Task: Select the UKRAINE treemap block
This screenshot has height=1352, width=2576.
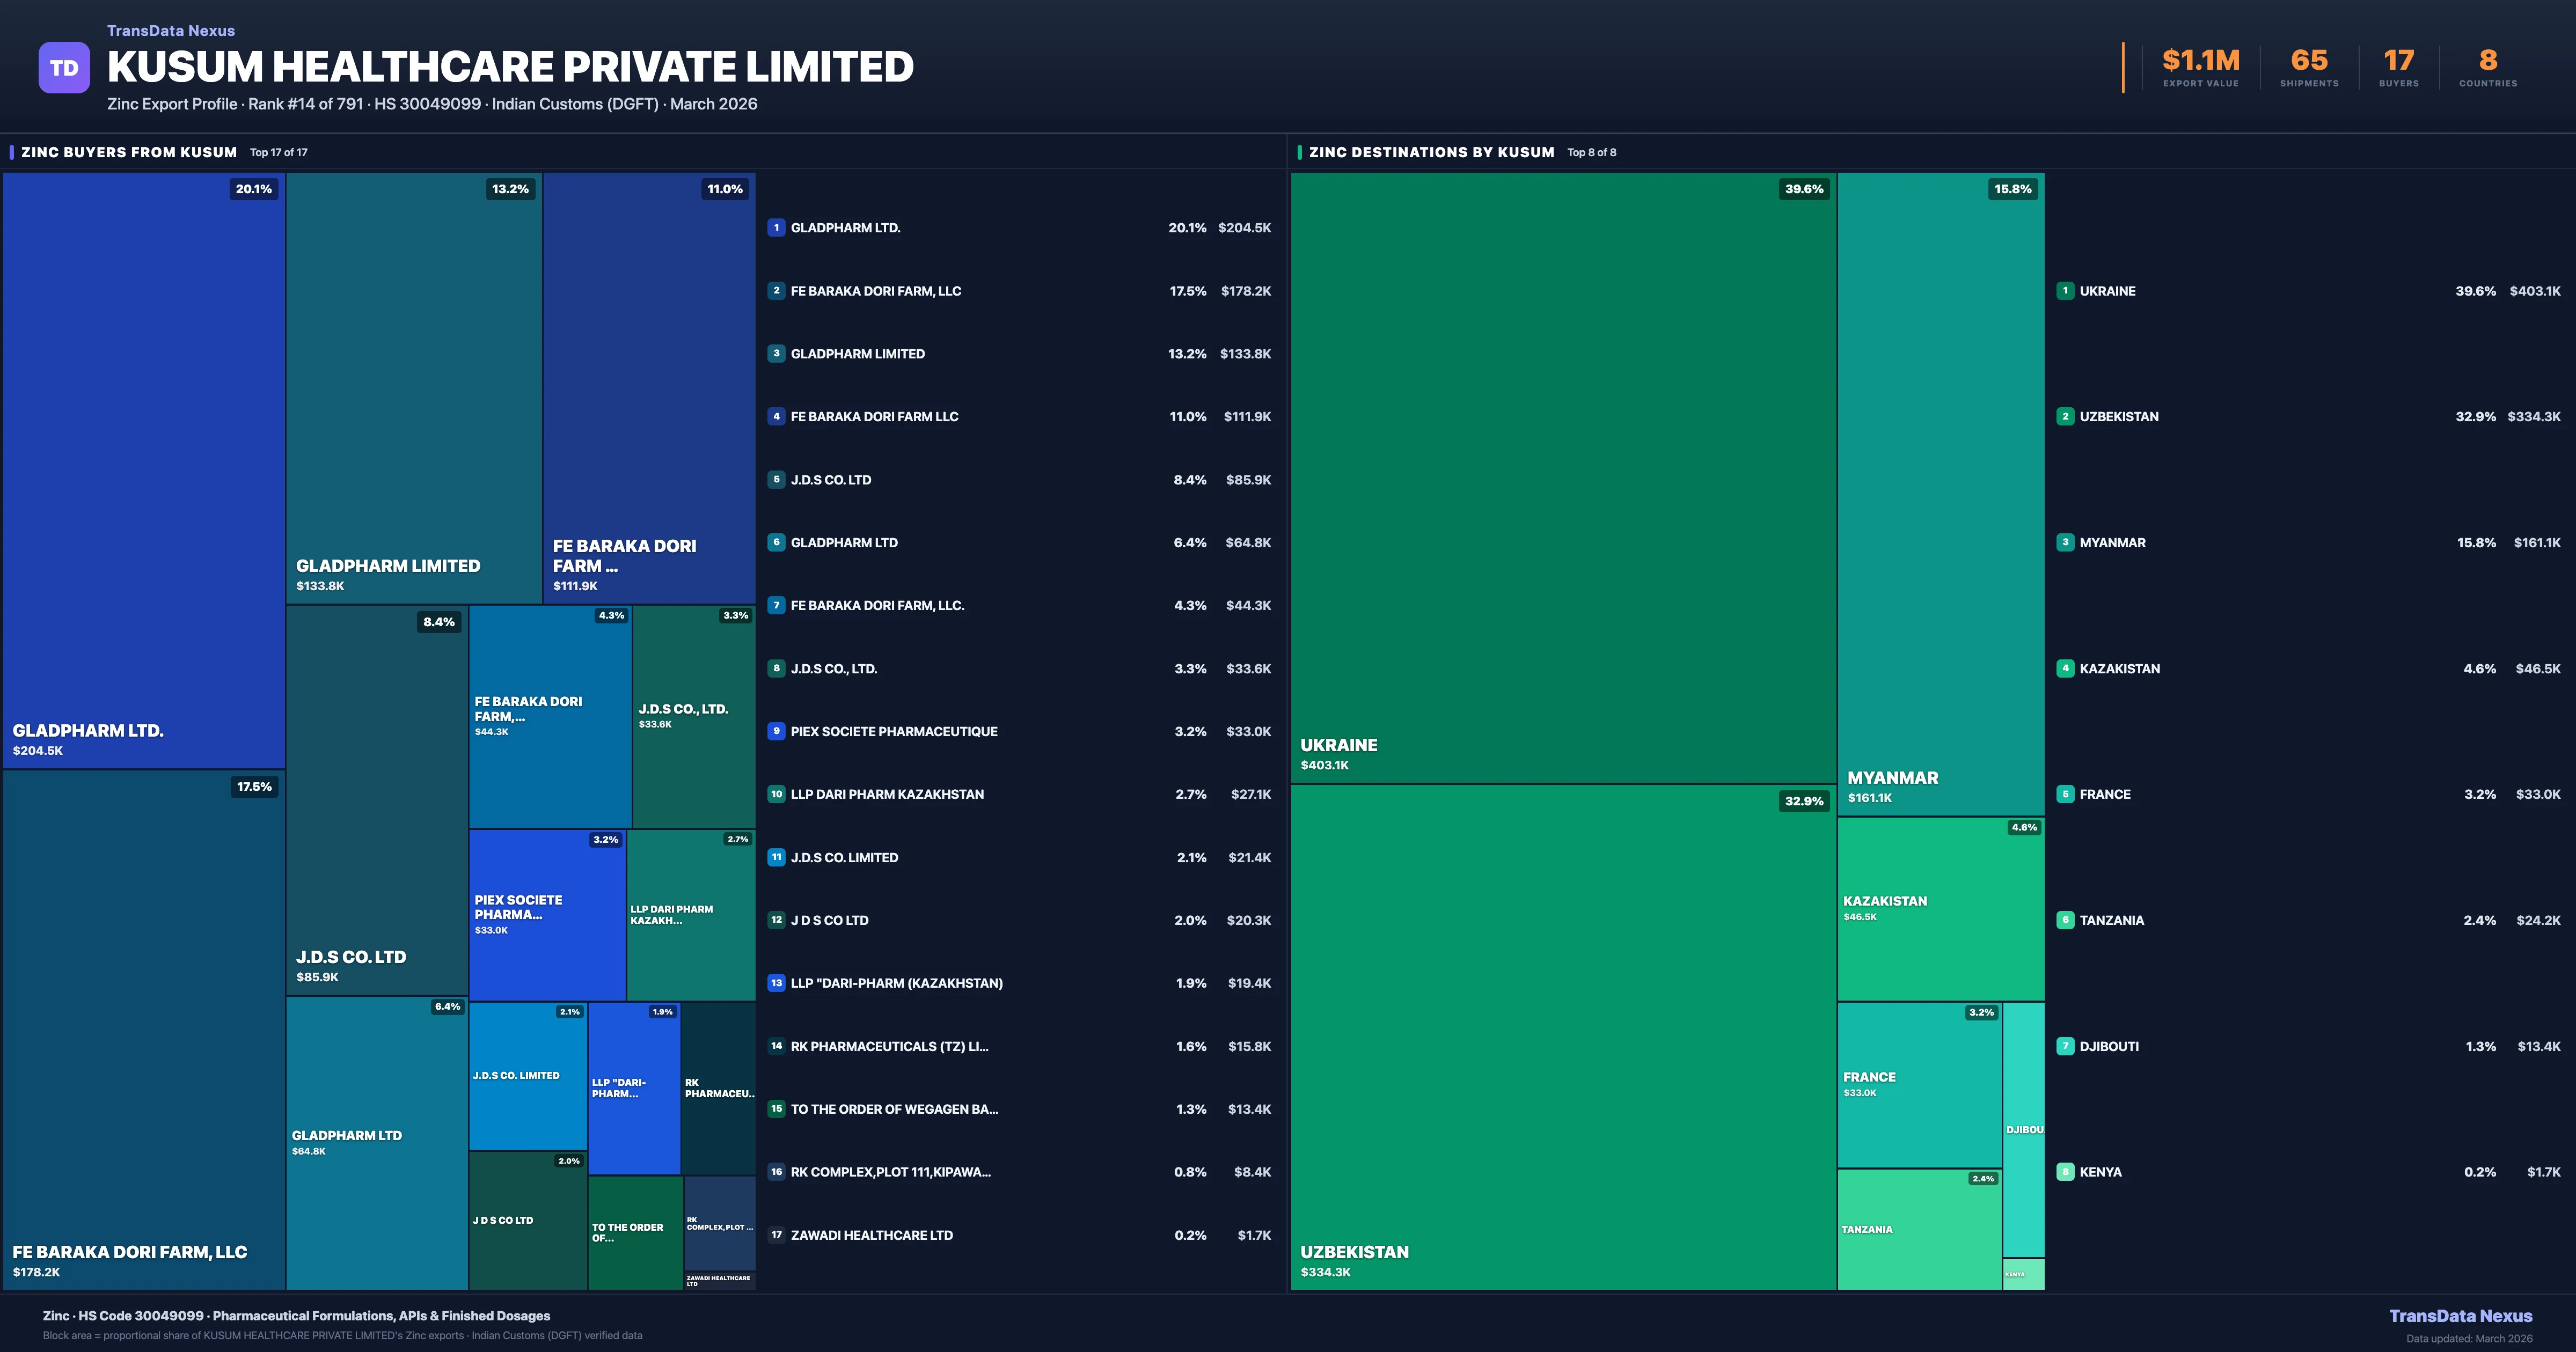Action: 1563,477
